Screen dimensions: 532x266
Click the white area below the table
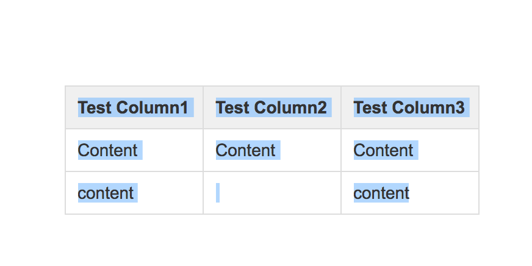pos(266,240)
